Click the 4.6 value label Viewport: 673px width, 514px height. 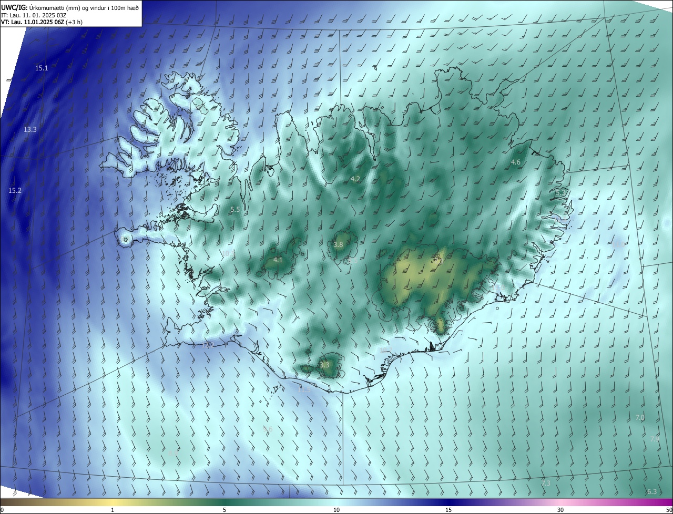point(515,162)
